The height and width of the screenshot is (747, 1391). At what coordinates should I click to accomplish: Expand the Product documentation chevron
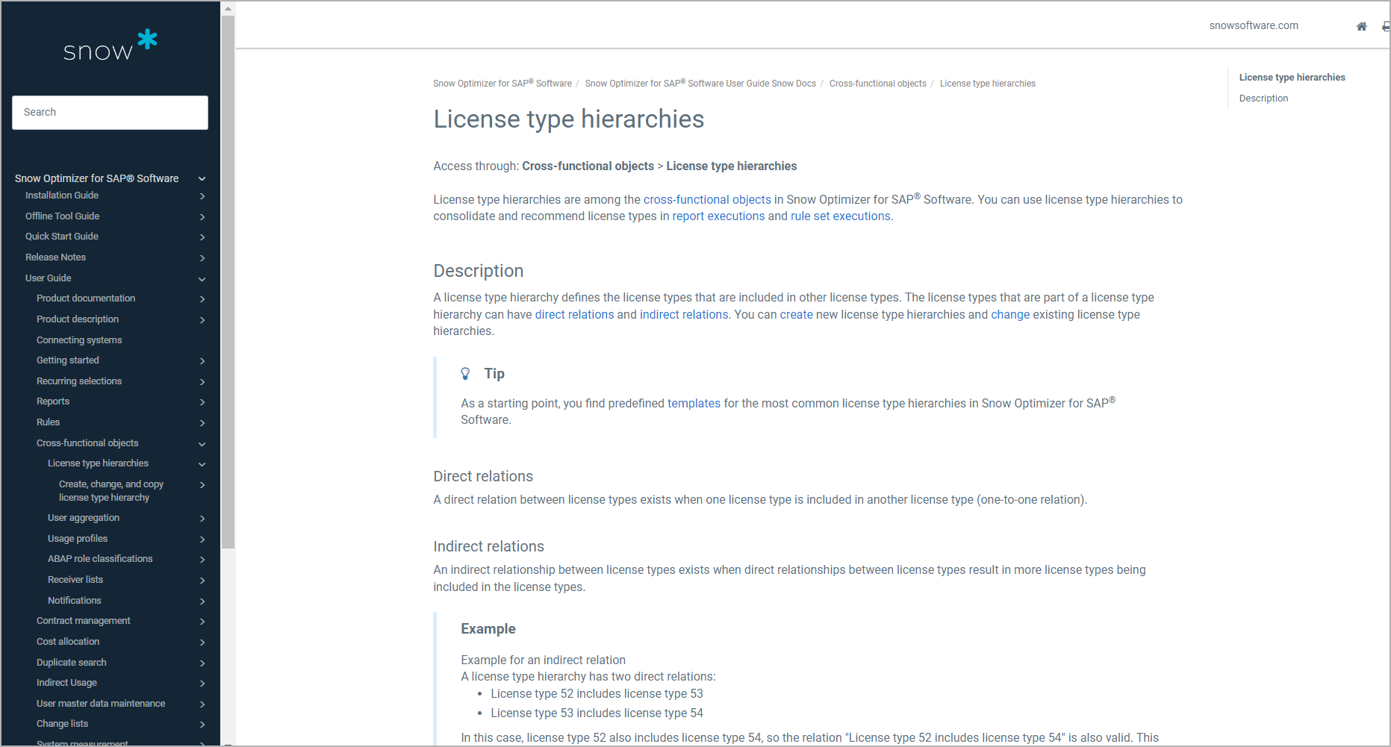click(202, 299)
